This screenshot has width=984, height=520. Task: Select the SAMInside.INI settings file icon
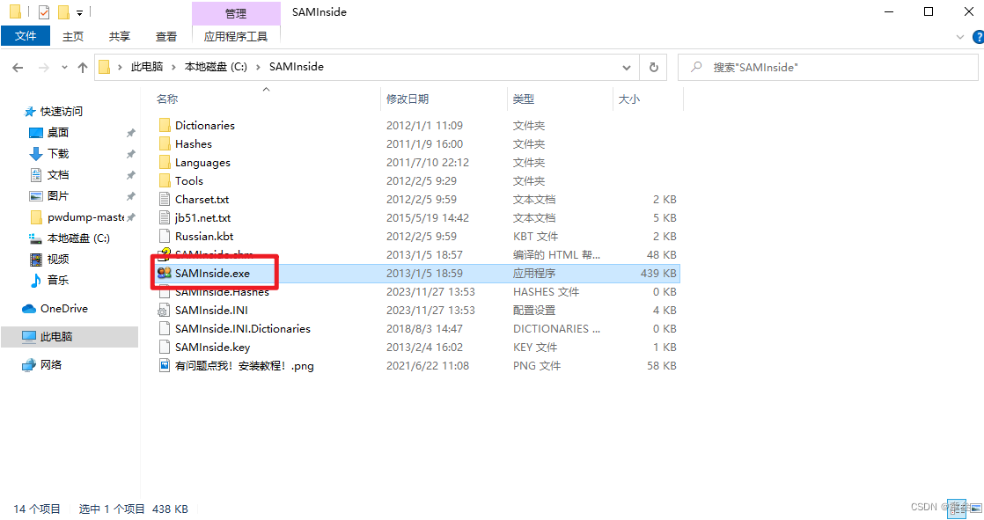point(165,310)
